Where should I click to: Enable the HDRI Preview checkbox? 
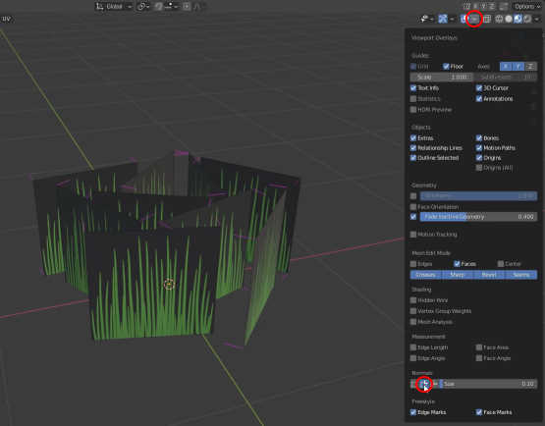[413, 110]
